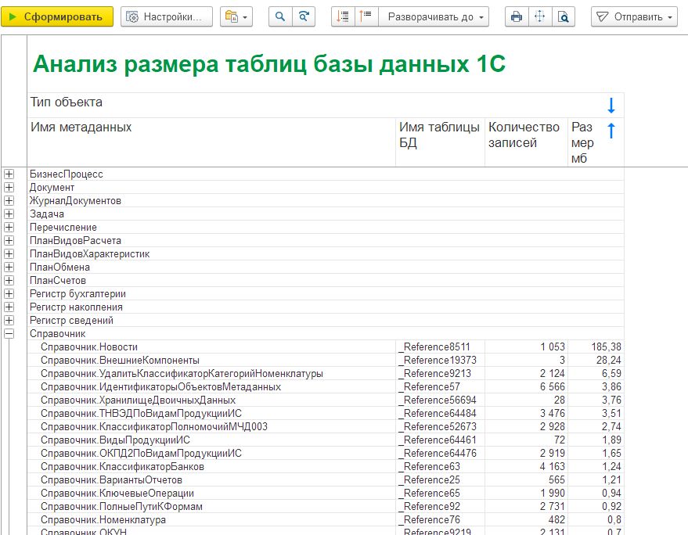Select row Справочник.ХранилищеДвоичныхДанных

click(x=326, y=400)
